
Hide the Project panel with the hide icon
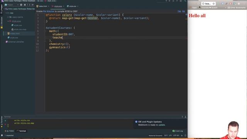33,5
